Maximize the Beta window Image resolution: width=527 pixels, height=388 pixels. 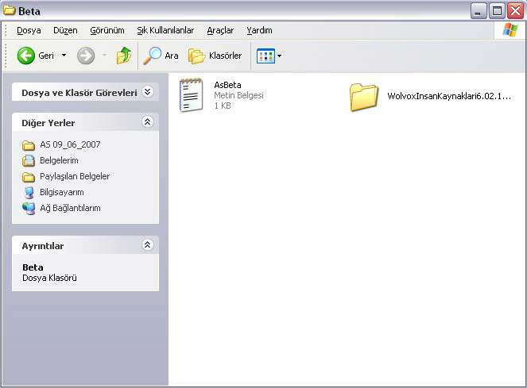(x=497, y=11)
